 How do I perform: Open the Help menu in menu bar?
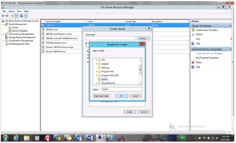pos(26,11)
